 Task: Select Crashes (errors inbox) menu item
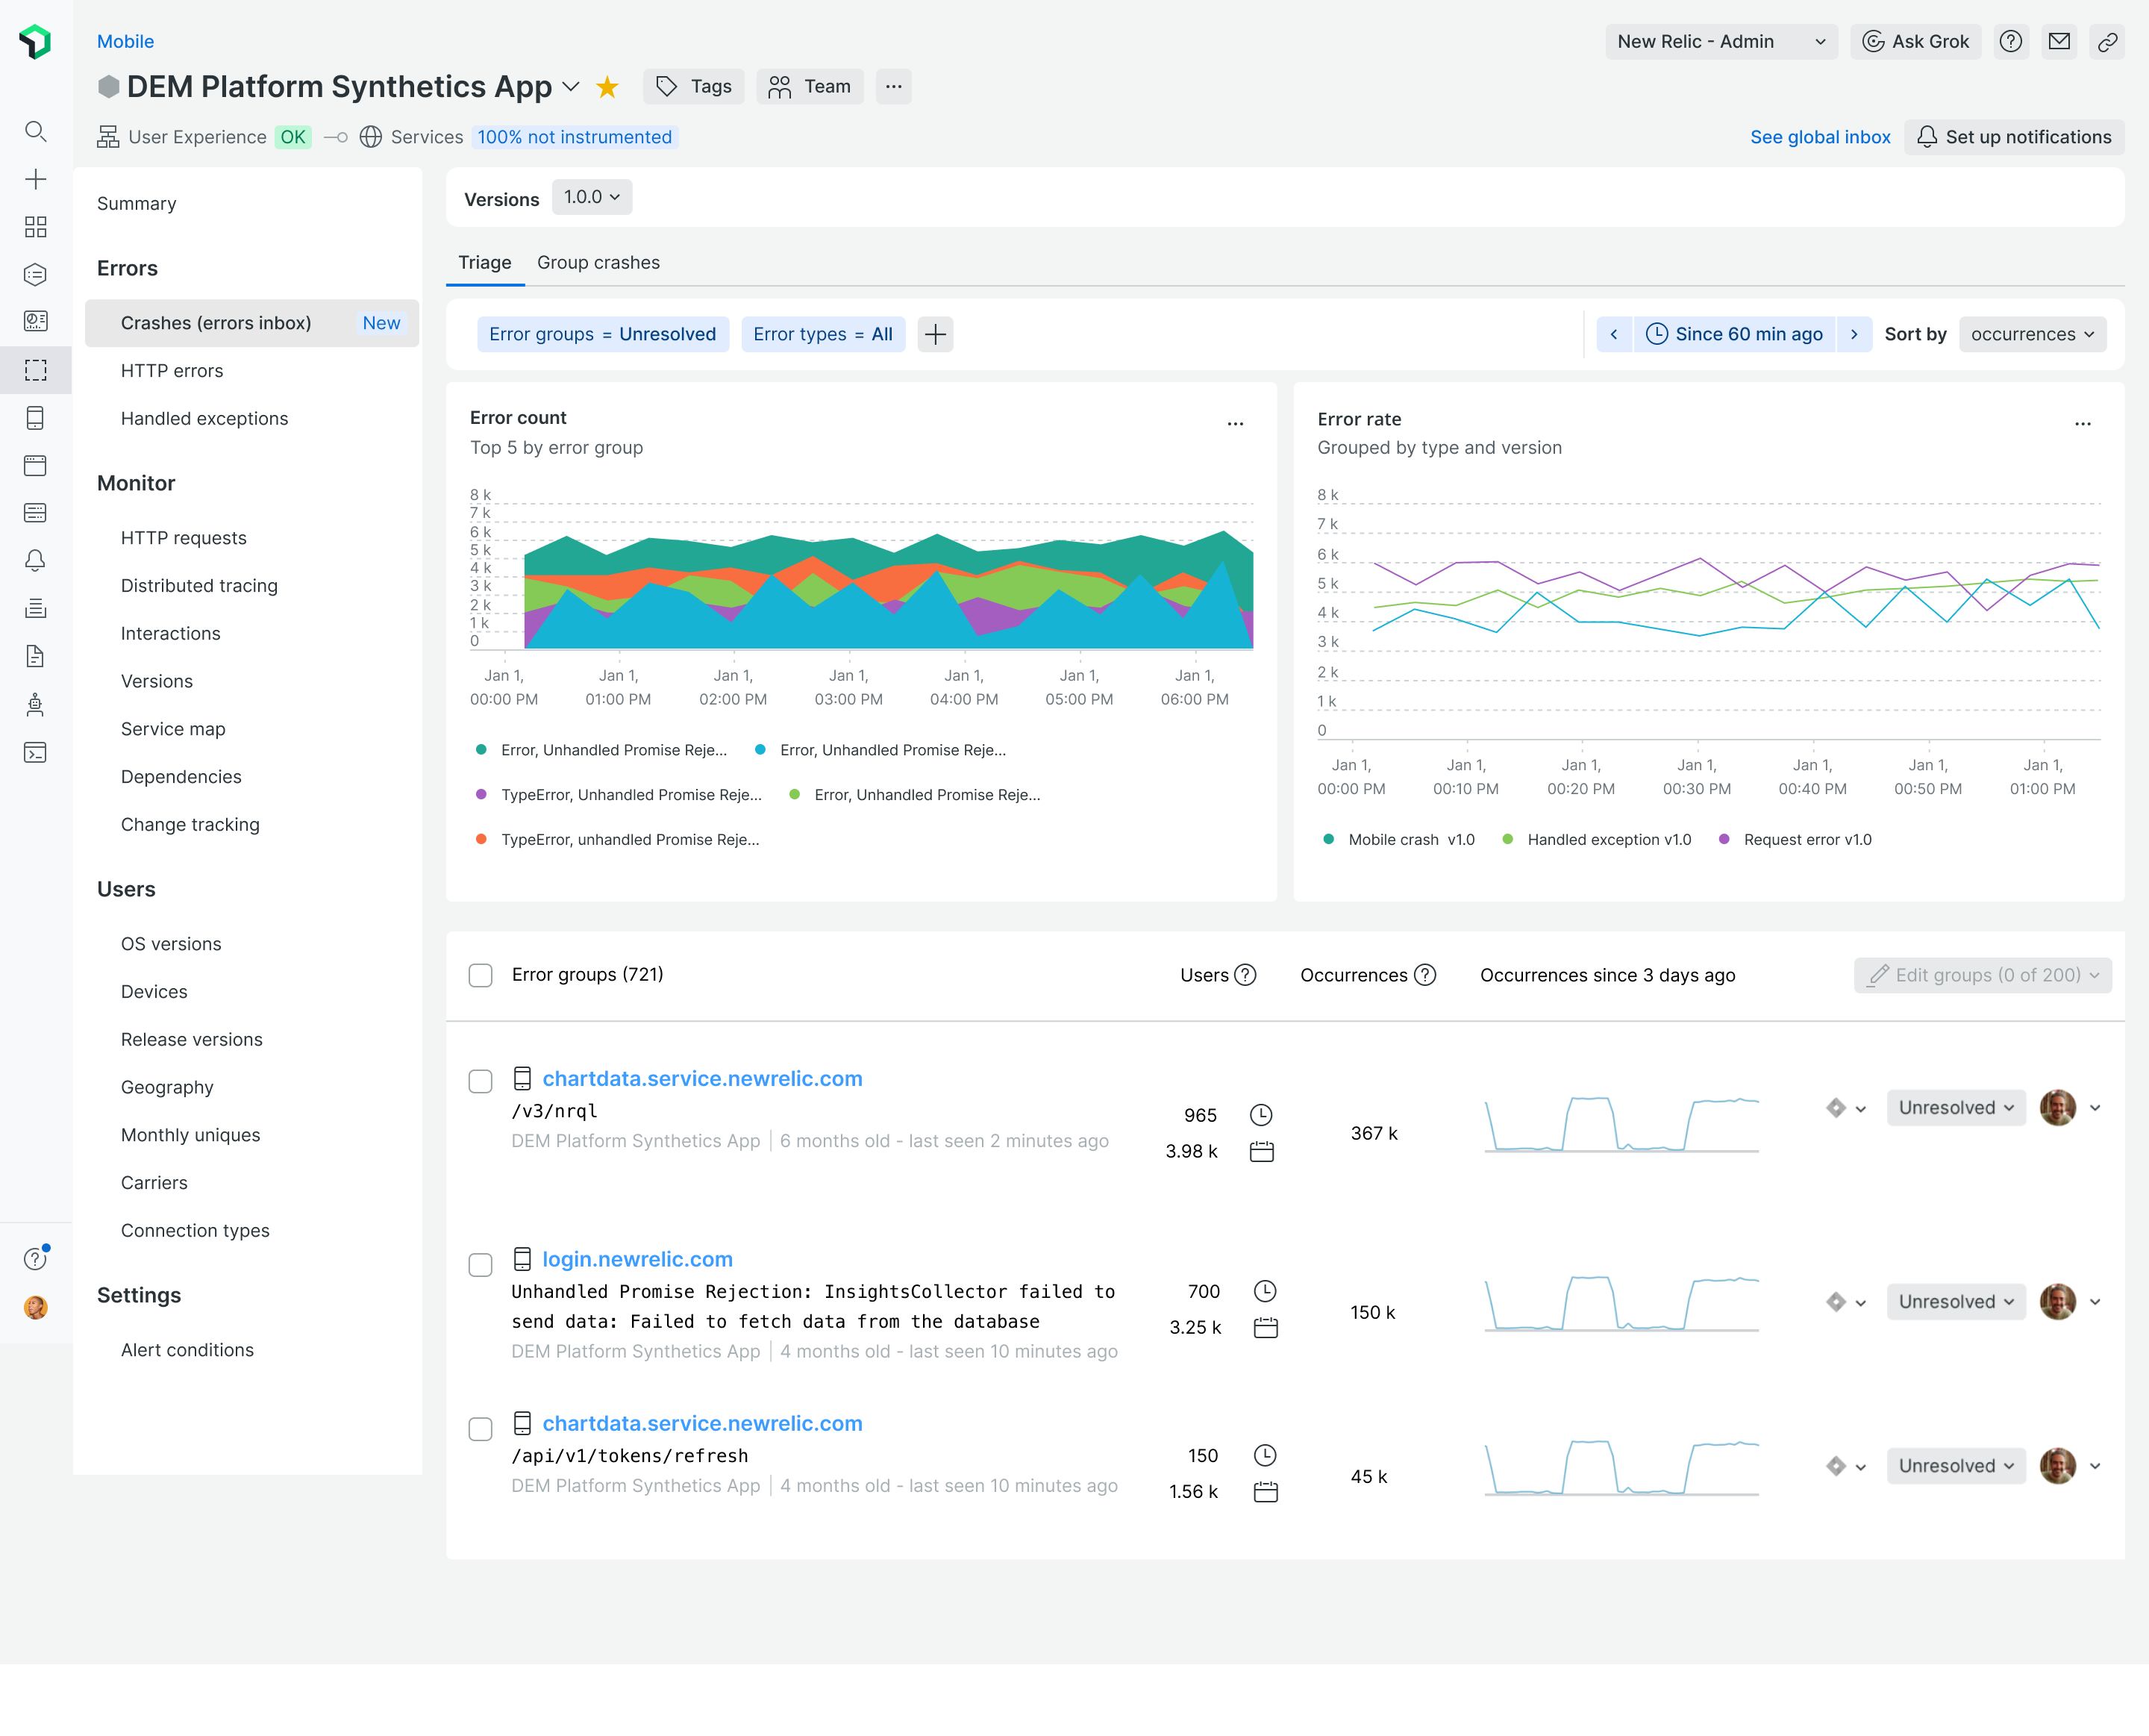pyautogui.click(x=252, y=323)
